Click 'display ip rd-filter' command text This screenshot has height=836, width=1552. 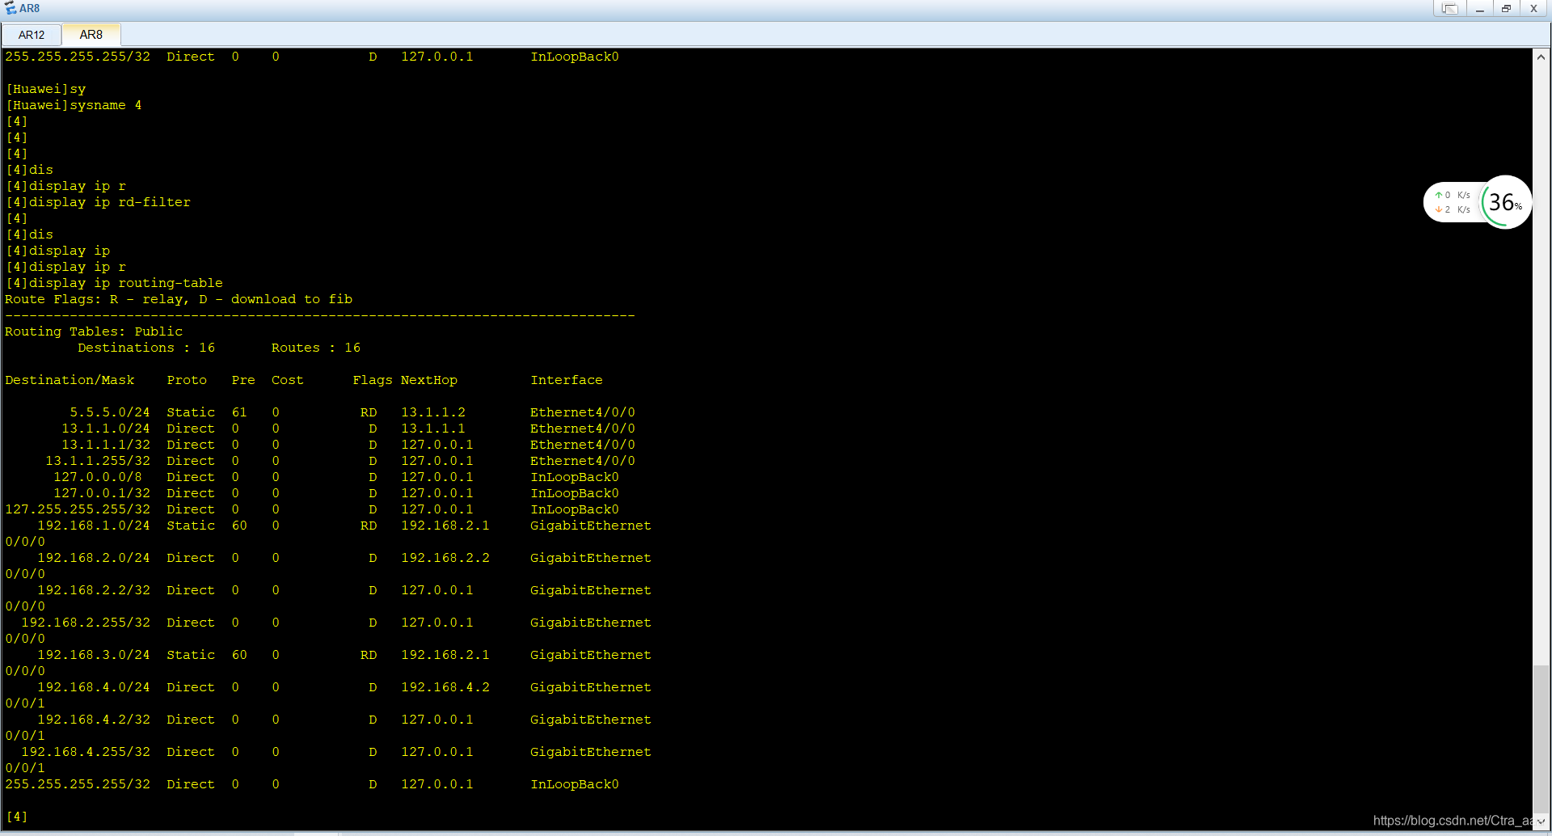[110, 202]
